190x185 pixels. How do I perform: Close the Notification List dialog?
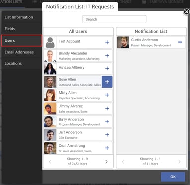tap(187, 12)
